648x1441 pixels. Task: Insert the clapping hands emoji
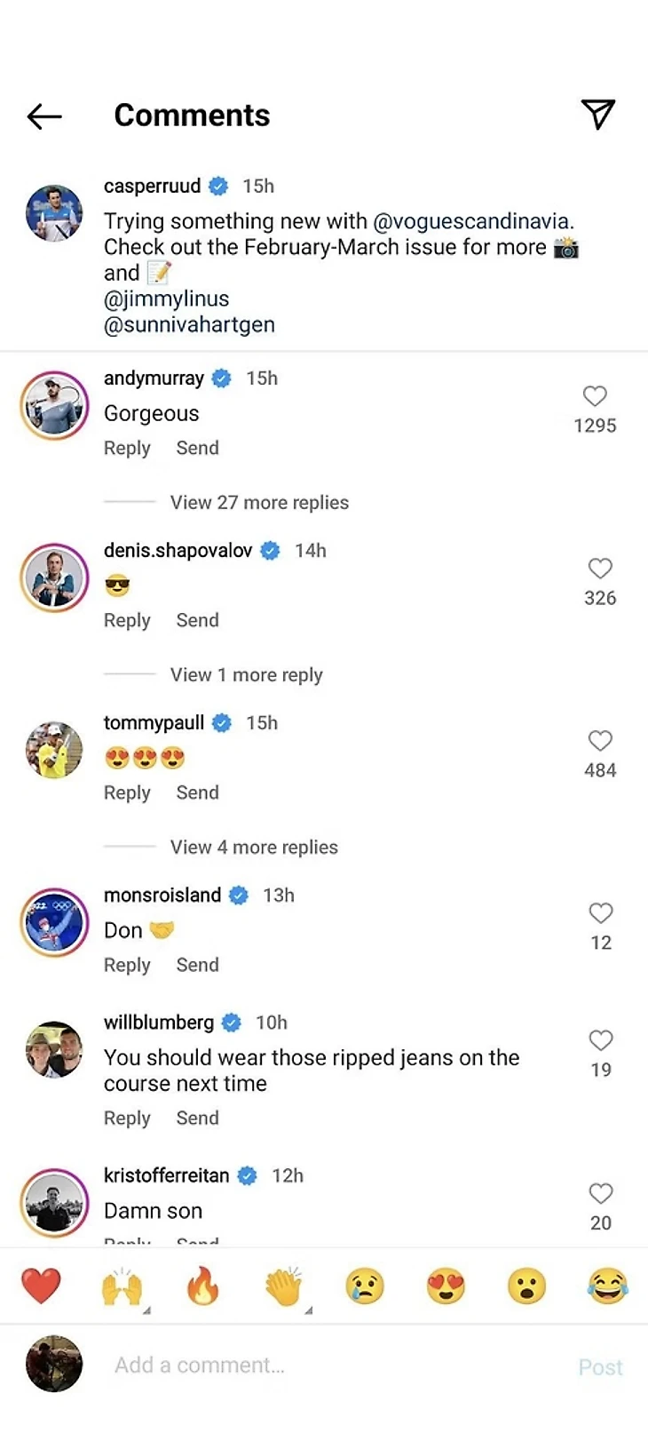tap(283, 1286)
